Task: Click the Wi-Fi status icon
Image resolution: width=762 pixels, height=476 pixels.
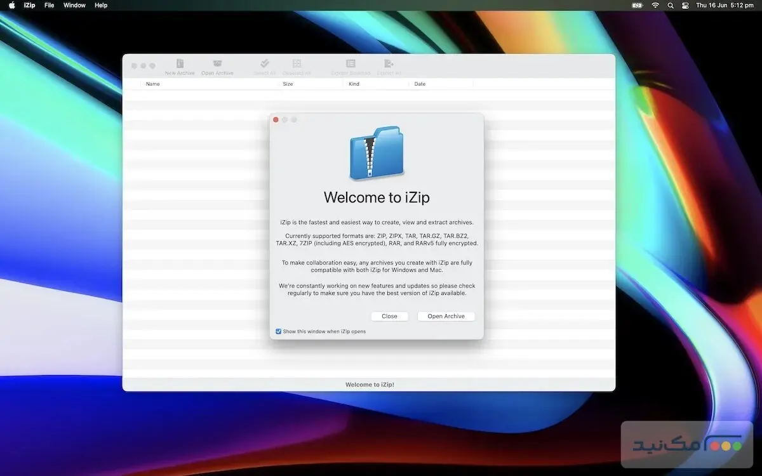Action: click(x=654, y=5)
